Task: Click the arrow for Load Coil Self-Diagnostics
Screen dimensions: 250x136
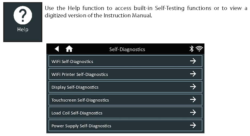Action: point(193,113)
